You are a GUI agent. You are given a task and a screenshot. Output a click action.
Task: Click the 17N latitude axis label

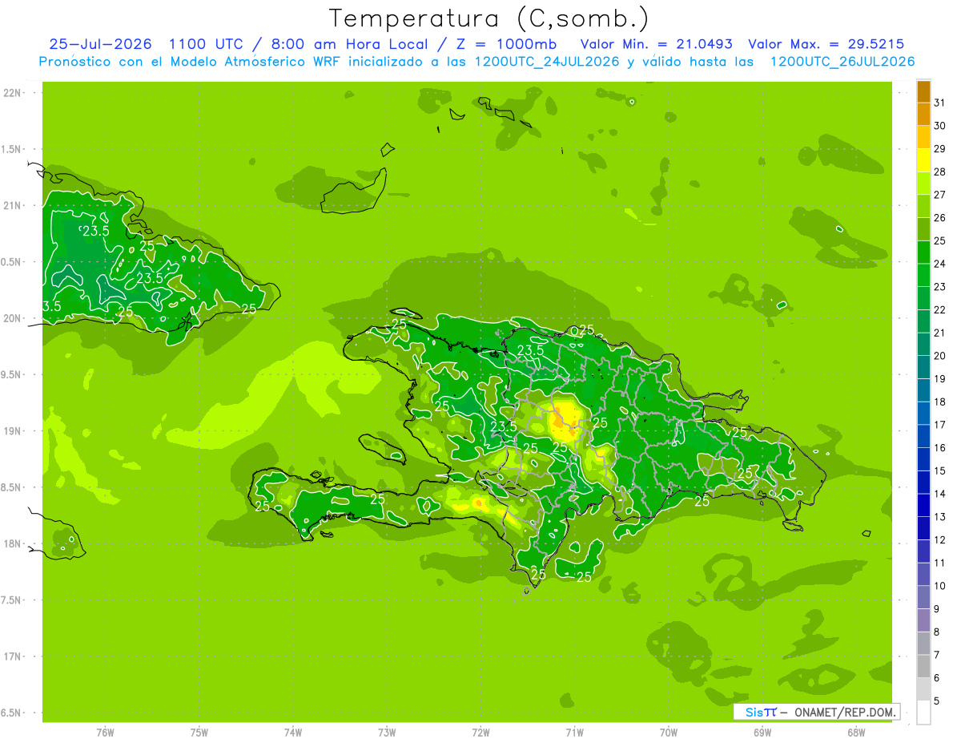(12, 656)
